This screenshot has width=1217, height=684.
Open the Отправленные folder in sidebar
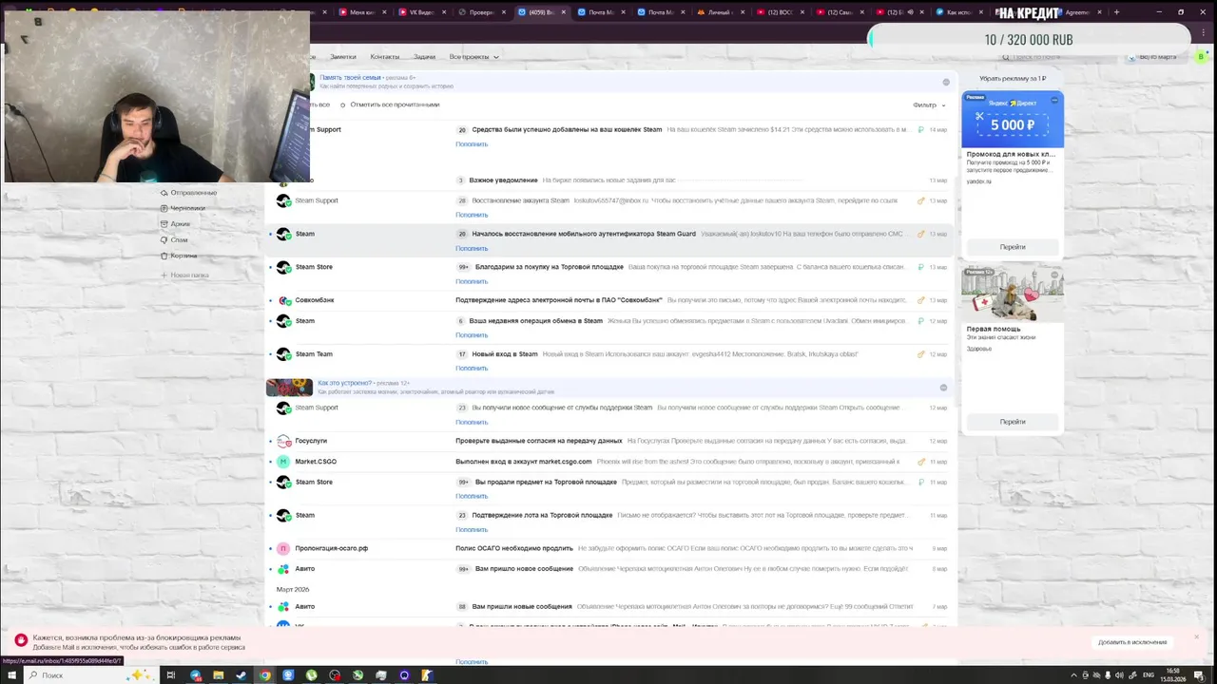[188, 193]
